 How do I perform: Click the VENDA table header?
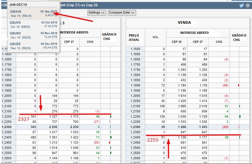coord(184,22)
